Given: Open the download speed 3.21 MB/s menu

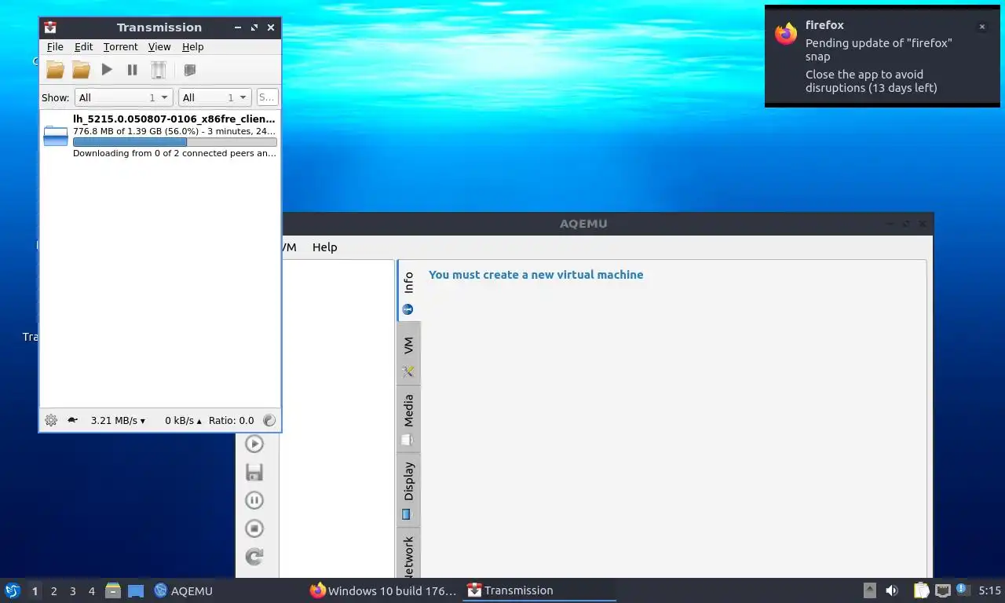Looking at the screenshot, I should point(118,420).
